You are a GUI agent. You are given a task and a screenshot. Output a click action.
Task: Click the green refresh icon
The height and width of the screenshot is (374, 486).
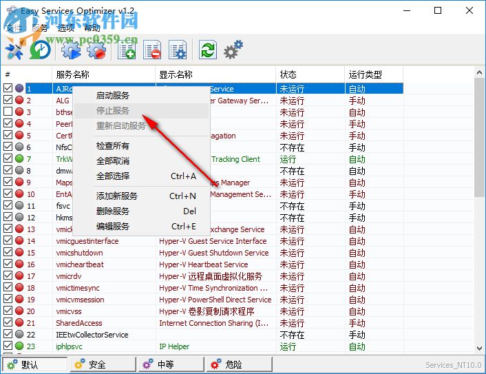tap(208, 50)
